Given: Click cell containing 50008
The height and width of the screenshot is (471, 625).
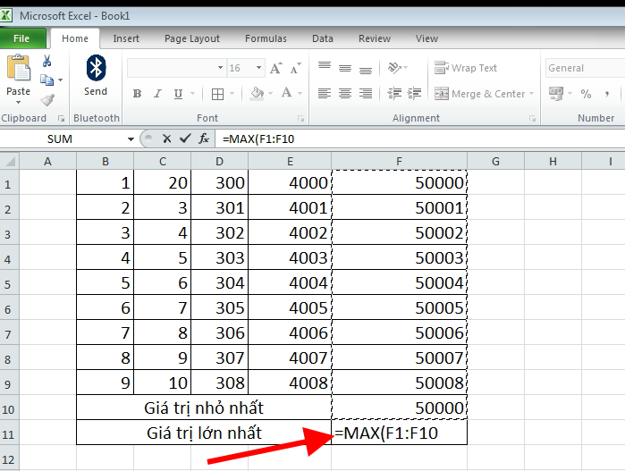Looking at the screenshot, I should [x=399, y=383].
